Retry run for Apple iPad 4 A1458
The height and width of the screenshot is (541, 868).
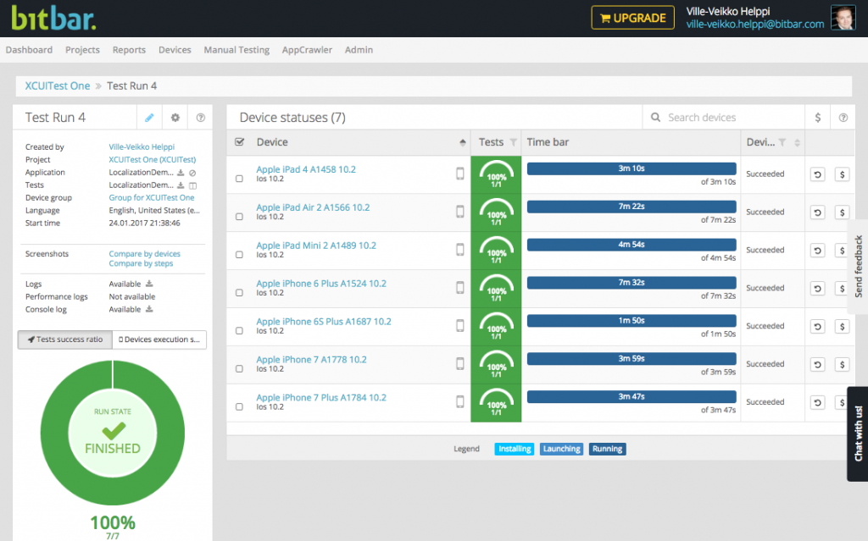(818, 174)
